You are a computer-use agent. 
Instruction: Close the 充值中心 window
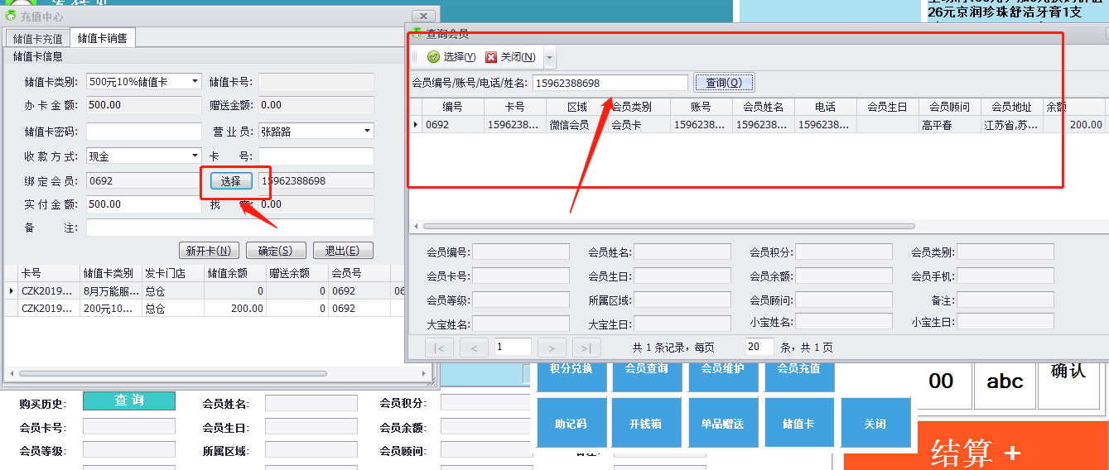[x=423, y=17]
